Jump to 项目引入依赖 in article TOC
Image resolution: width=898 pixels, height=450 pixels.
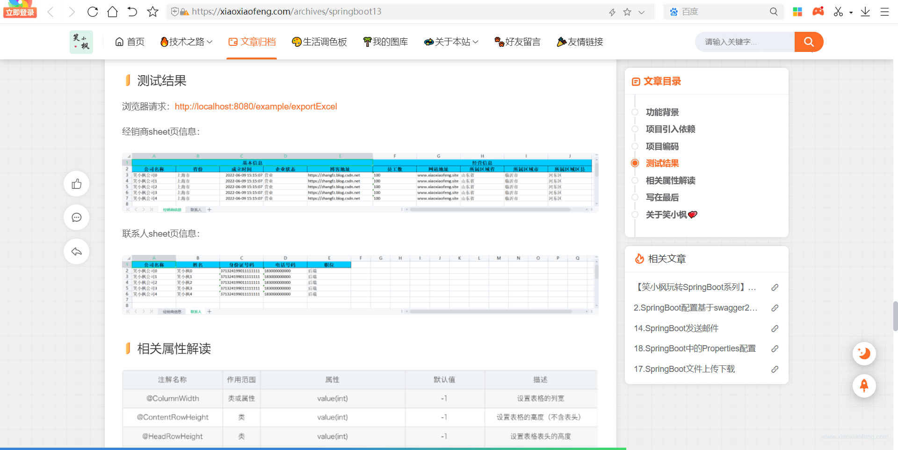pos(670,129)
